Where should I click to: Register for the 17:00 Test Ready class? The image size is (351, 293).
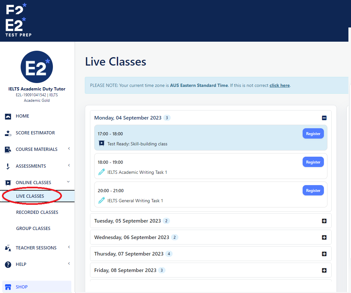coord(313,133)
